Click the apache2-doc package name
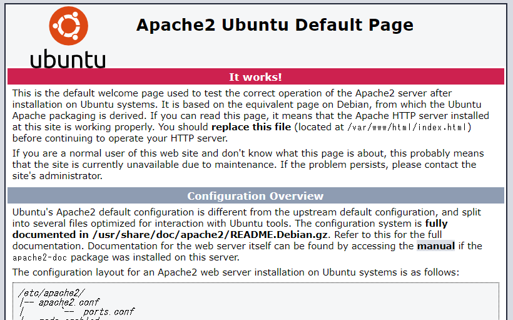This screenshot has height=320, width=513. (x=39, y=258)
